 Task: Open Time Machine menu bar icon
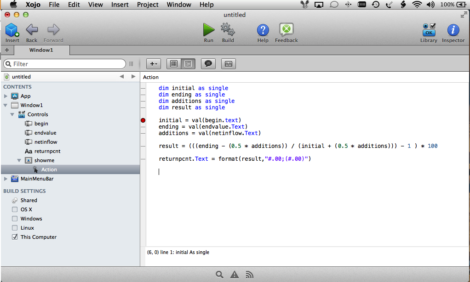click(x=376, y=4)
